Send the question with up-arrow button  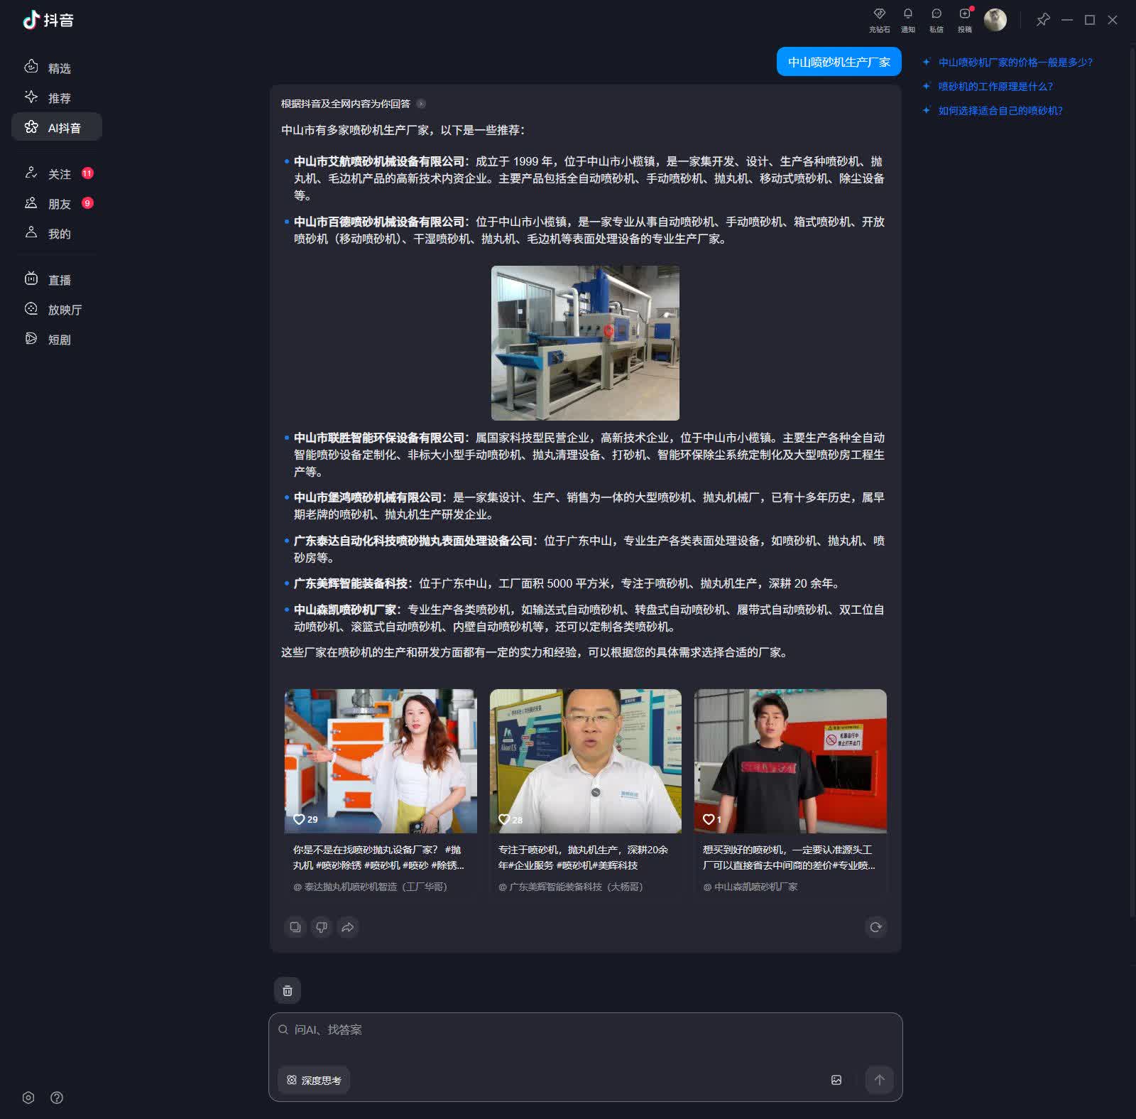(879, 1080)
